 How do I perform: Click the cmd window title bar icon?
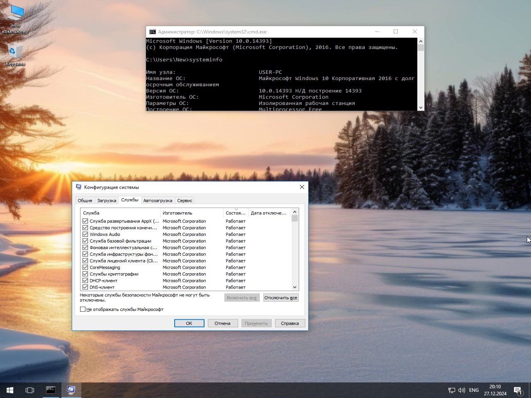point(153,32)
